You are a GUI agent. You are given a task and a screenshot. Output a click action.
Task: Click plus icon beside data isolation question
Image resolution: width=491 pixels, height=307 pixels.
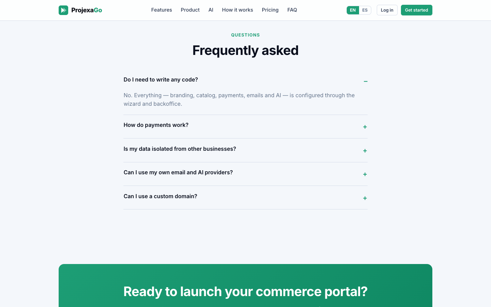(365, 151)
